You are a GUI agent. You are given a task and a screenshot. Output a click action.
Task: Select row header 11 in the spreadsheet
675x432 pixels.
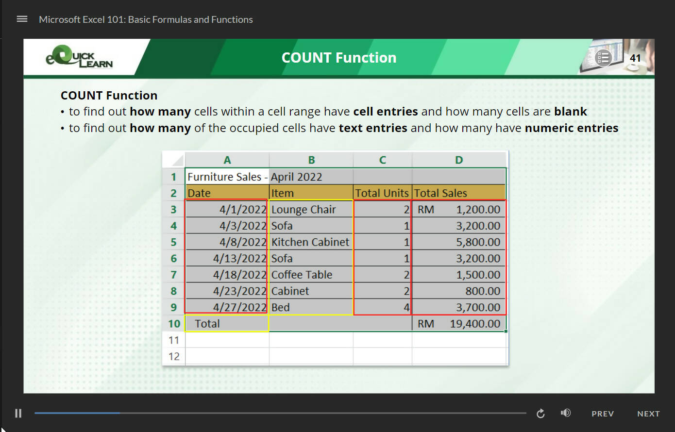pos(173,340)
